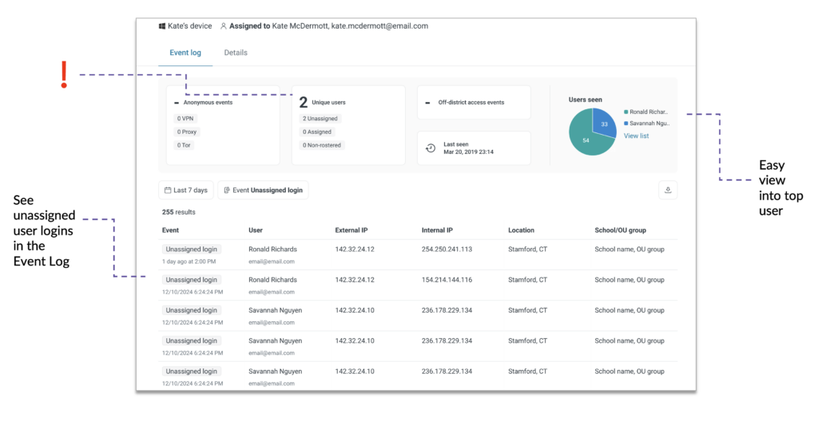
Task: Select the Event log tab
Action: point(185,53)
